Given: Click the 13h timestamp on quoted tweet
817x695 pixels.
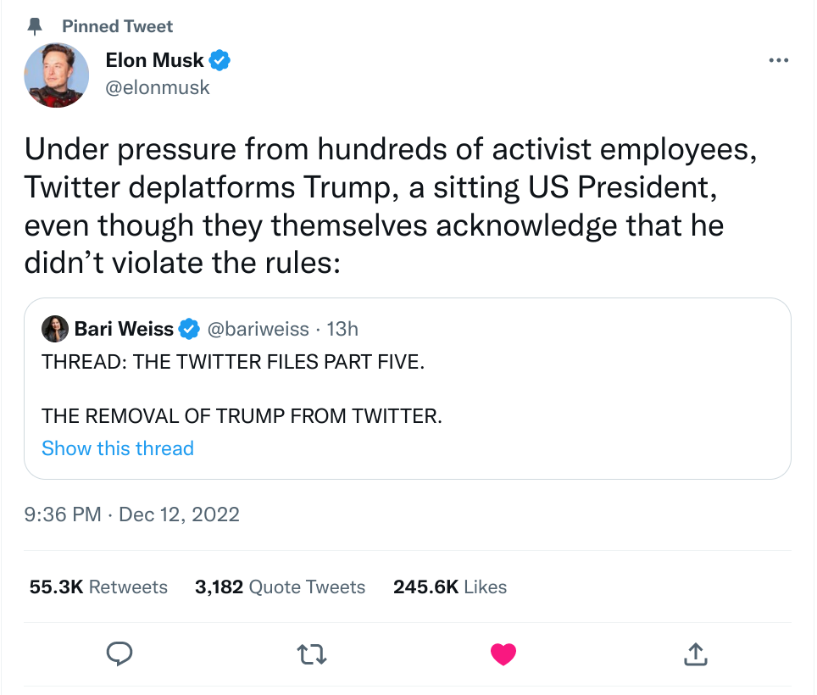Looking at the screenshot, I should pos(343,329).
